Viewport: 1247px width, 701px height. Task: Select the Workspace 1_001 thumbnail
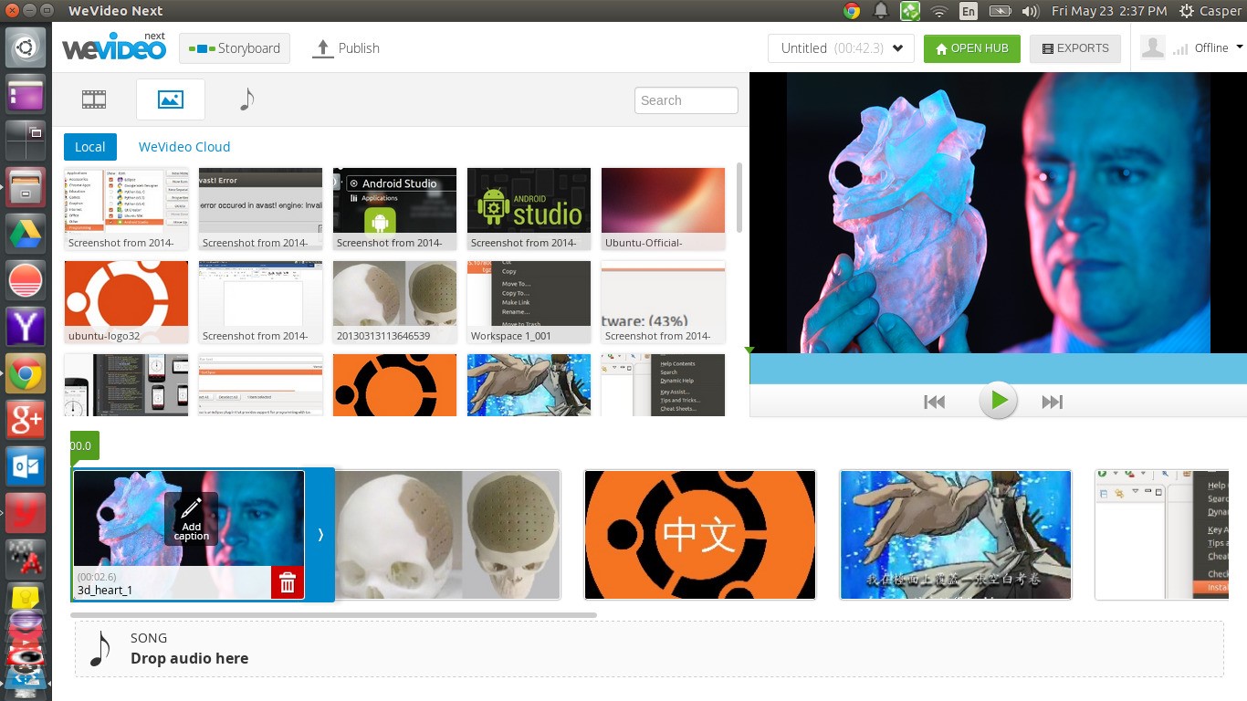[529, 302]
